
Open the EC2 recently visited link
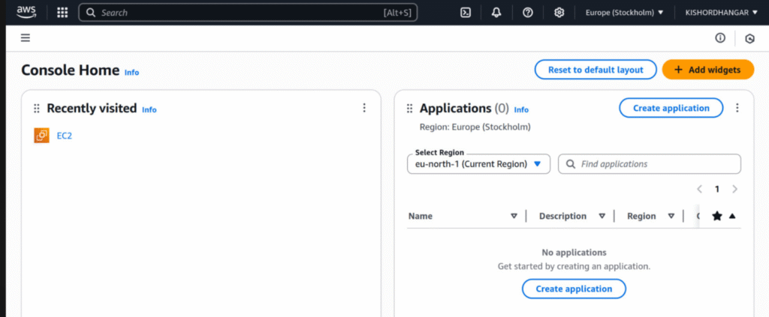[x=65, y=136]
